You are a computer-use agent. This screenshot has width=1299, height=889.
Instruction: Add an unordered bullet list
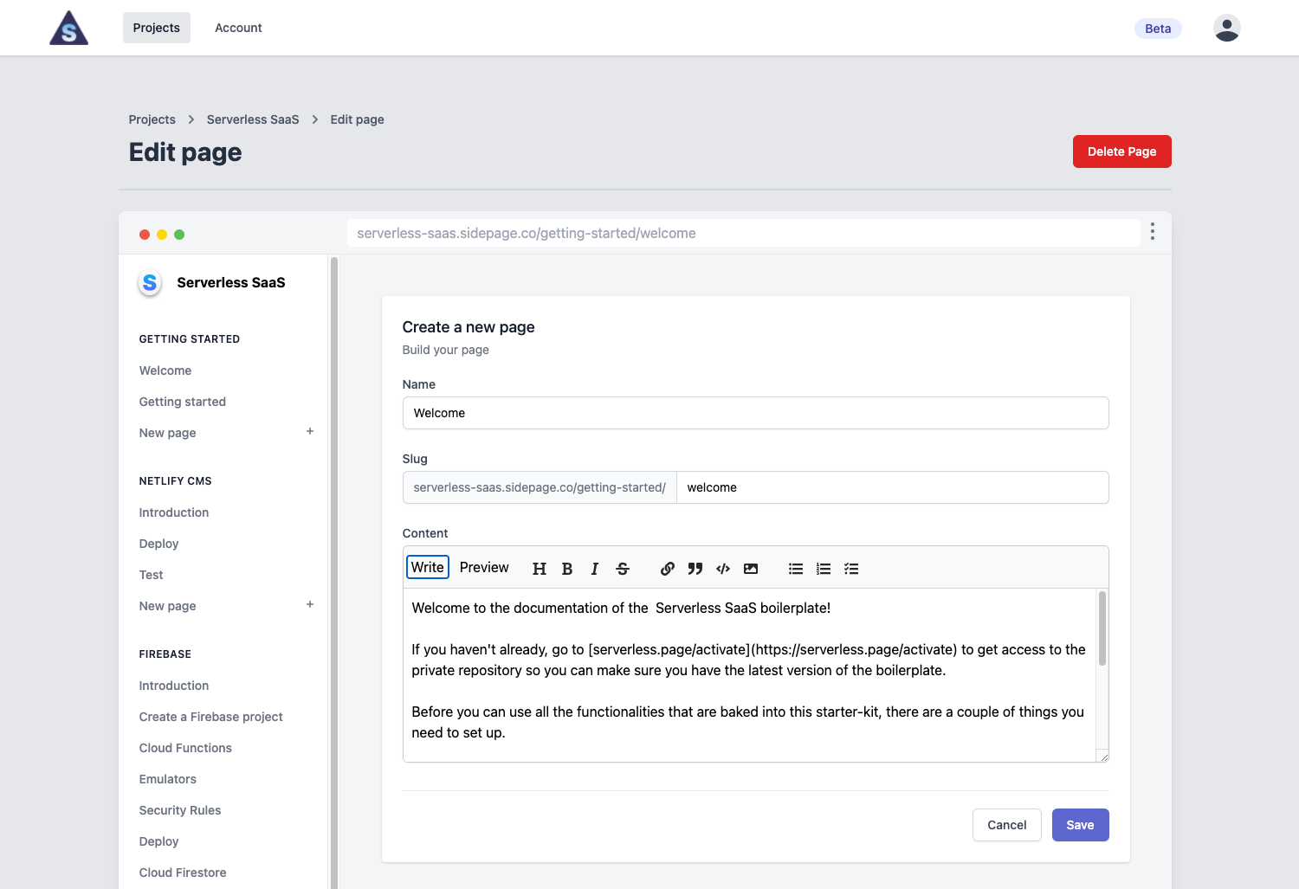click(796, 569)
